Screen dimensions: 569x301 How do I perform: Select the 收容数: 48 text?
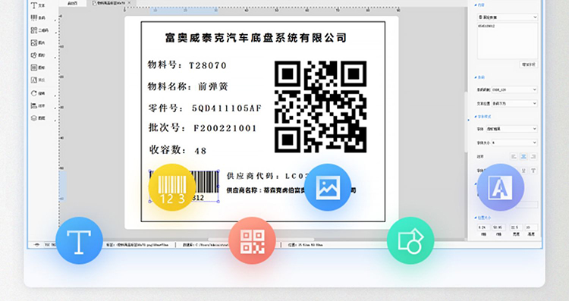coord(178,150)
